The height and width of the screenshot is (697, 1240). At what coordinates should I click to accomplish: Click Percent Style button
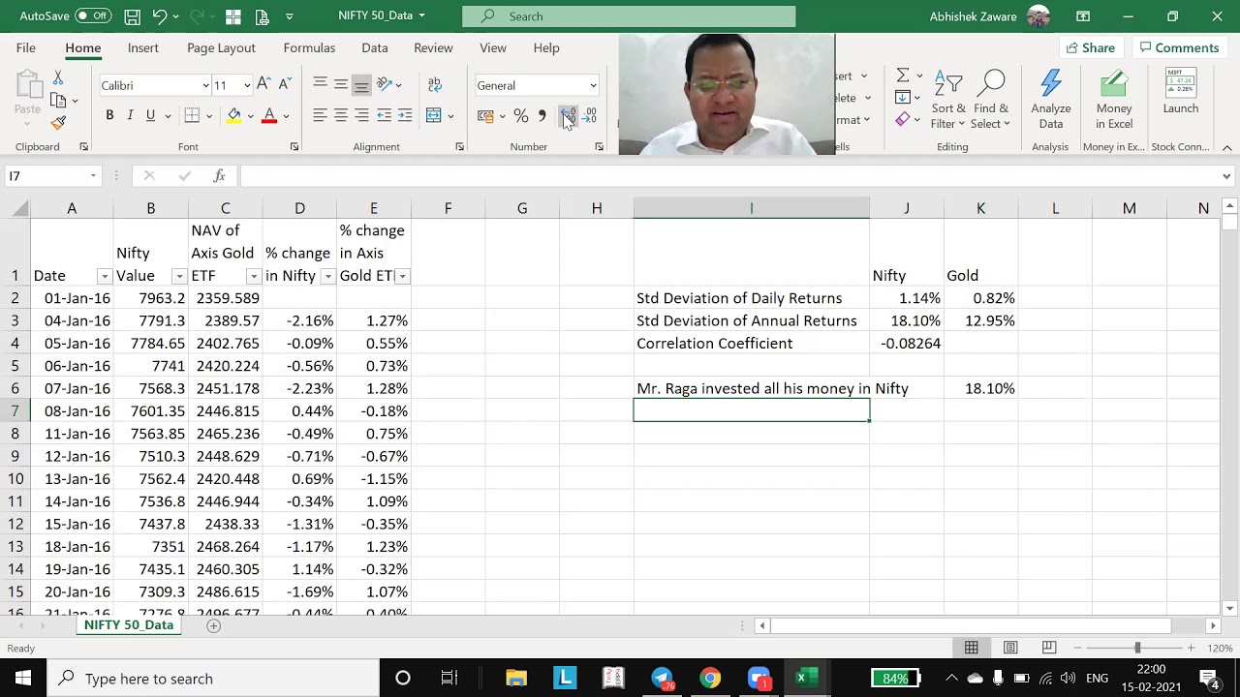click(520, 116)
